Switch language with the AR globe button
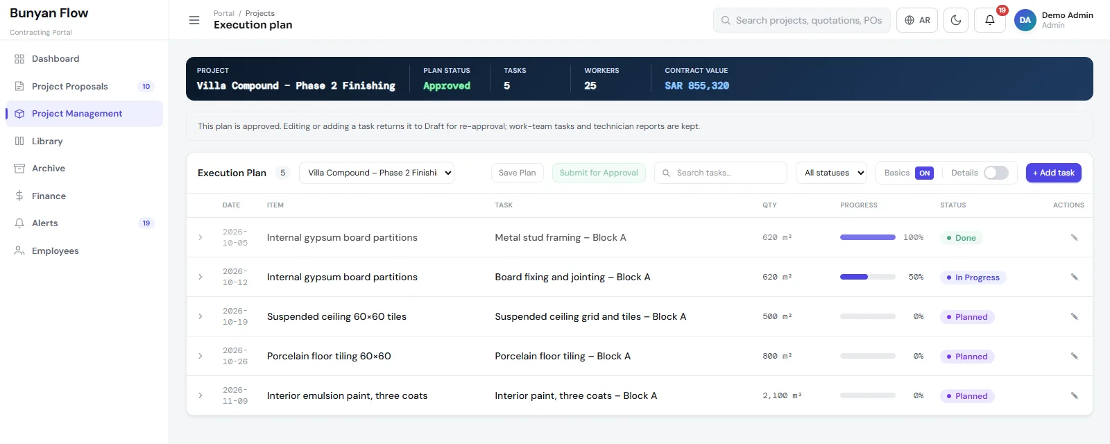 (x=917, y=20)
